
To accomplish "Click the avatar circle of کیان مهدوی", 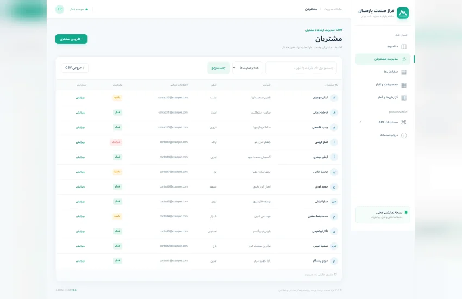I will (x=334, y=97).
